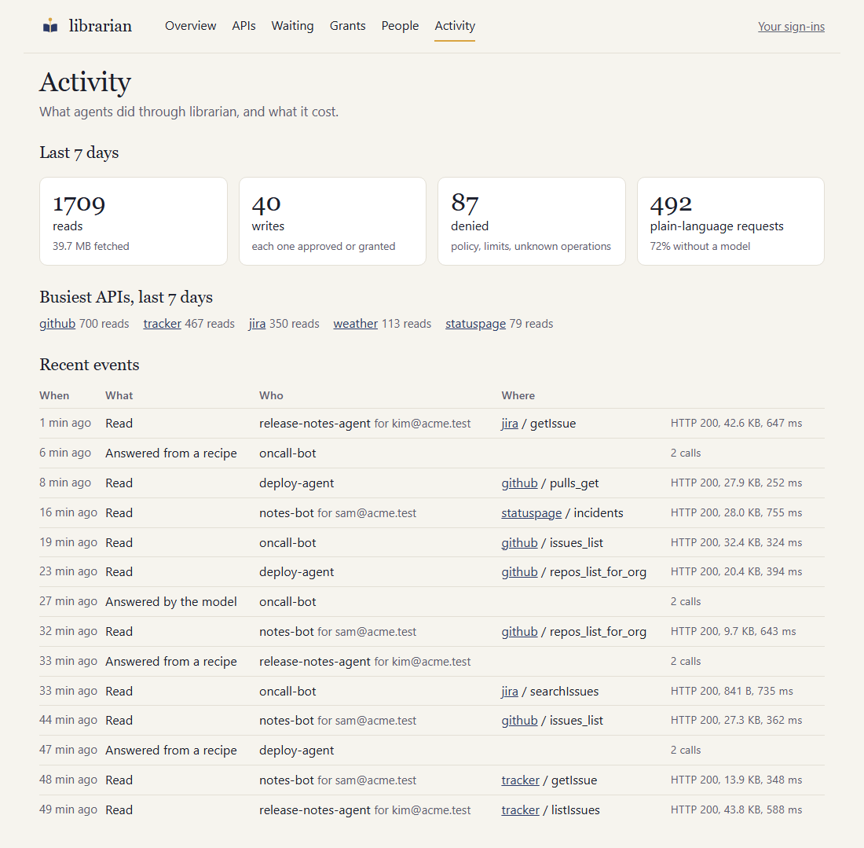Click oncall-bot in 19 min ago row

click(287, 542)
